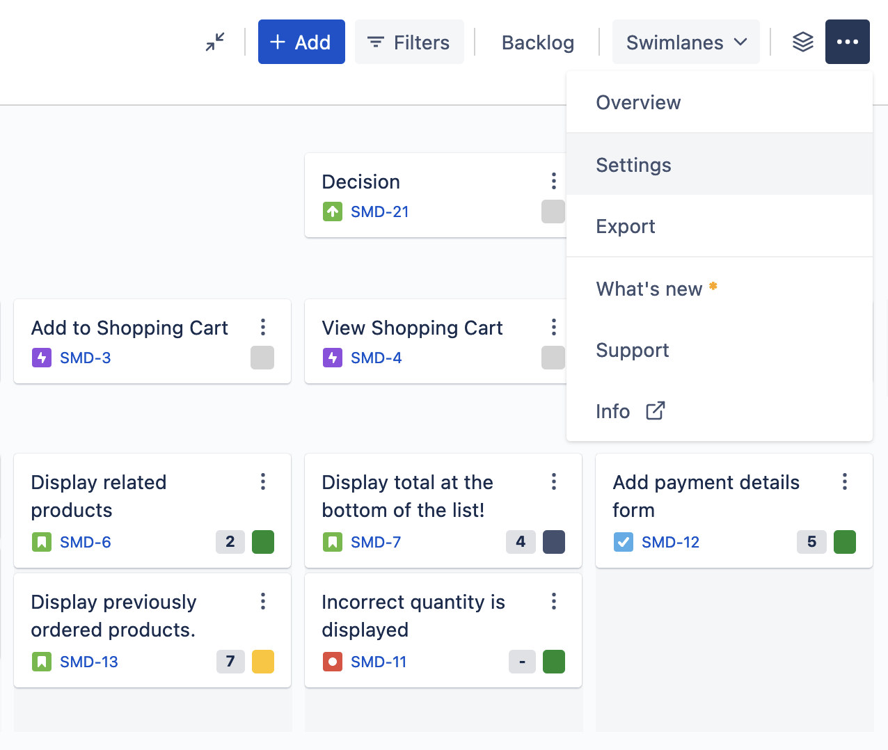888x750 pixels.
Task: Open kebab menu on Decision card
Action: point(553,181)
